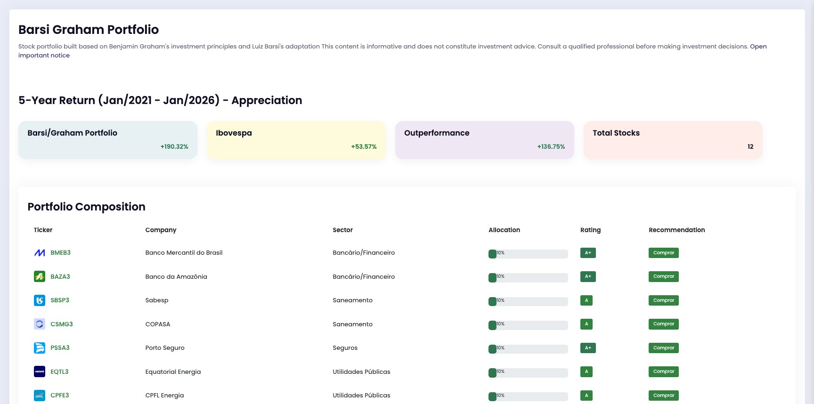Click the allocation bar for Sabesp
This screenshot has height=404, width=814.
point(528,301)
